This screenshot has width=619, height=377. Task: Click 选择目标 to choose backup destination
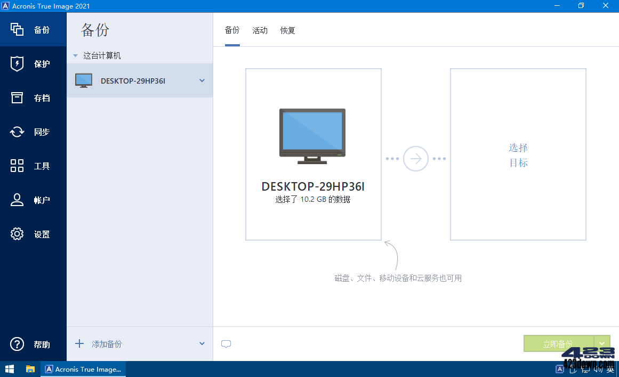tap(518, 155)
